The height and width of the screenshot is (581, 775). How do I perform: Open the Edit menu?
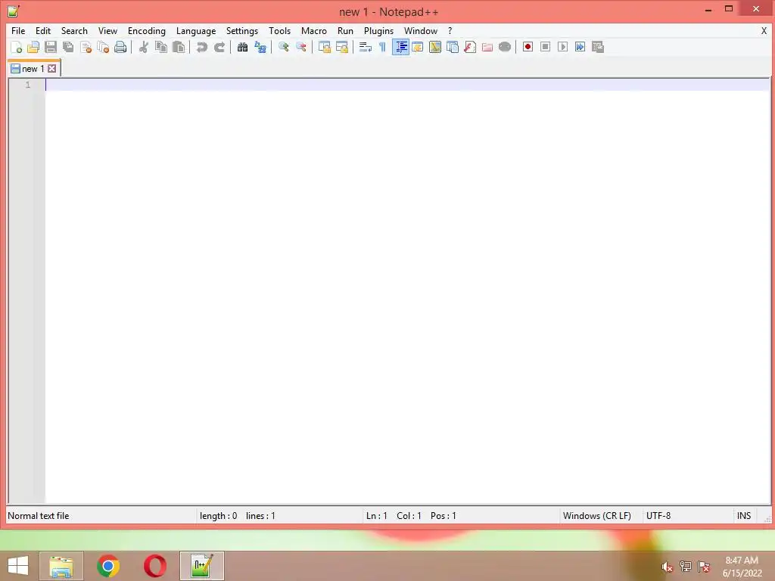pos(43,30)
